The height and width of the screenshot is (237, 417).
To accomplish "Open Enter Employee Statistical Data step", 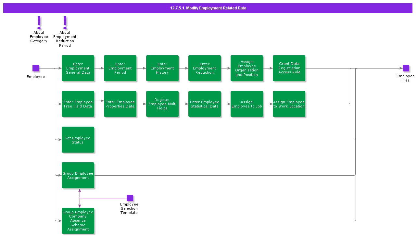I will coord(205,104).
